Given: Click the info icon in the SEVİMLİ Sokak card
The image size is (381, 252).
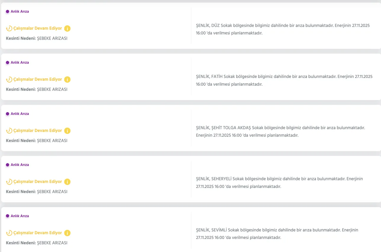Looking at the screenshot, I should point(67,233).
